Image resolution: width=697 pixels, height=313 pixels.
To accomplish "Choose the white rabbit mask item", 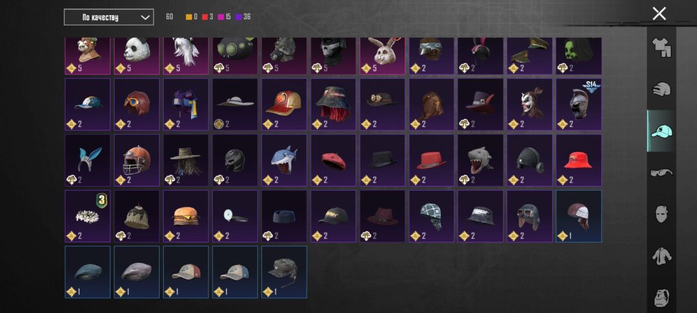I will 382,56.
